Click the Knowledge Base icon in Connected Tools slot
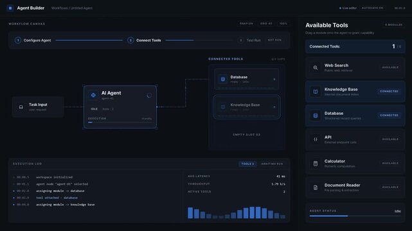The image size is (412, 231). pos(223,107)
